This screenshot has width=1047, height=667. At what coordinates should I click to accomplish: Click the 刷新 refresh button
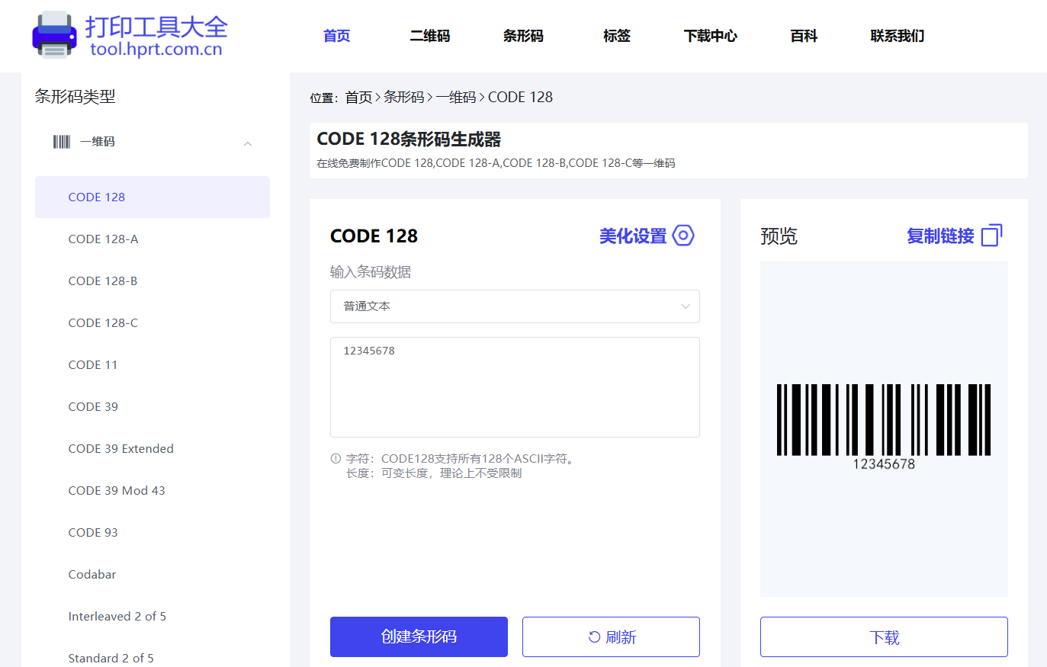click(611, 637)
